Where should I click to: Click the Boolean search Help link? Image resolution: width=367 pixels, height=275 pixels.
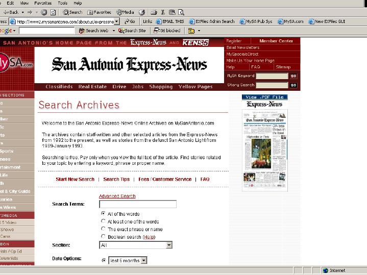[x=149, y=237]
